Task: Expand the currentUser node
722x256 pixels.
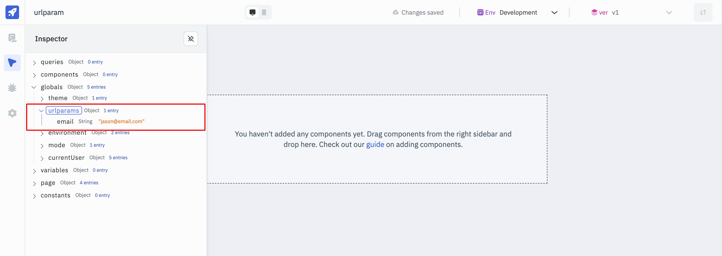Action: click(x=42, y=158)
